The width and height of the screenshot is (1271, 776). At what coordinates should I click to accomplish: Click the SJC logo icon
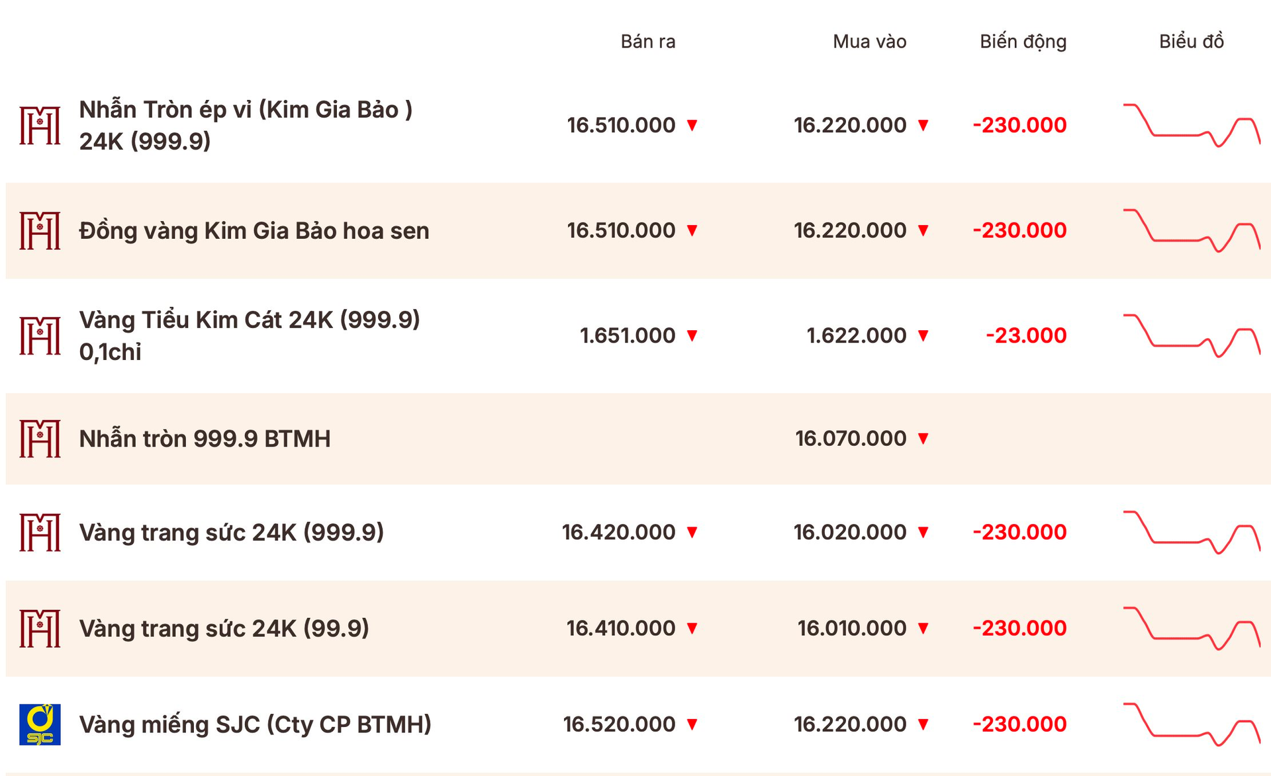pyautogui.click(x=40, y=724)
